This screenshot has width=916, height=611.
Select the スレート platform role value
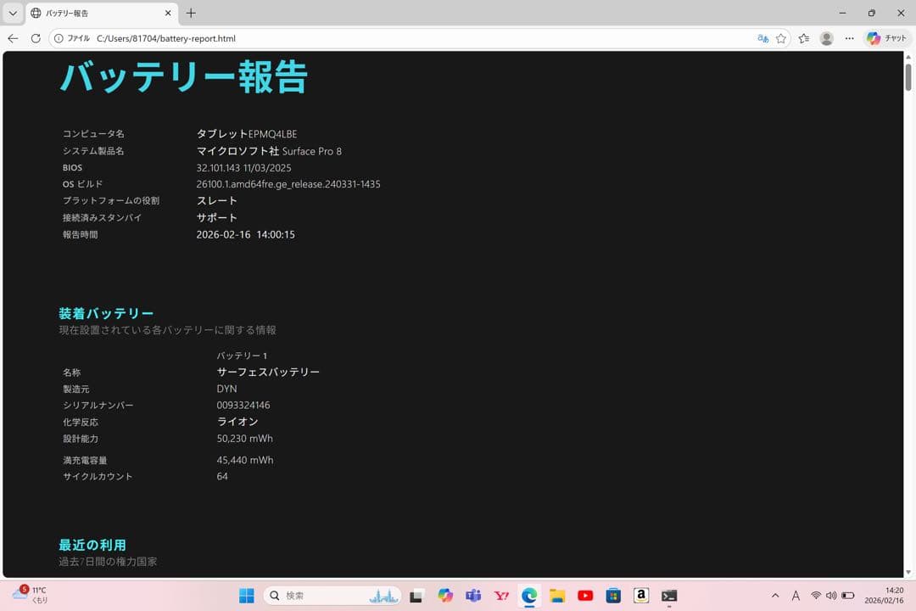pos(217,200)
